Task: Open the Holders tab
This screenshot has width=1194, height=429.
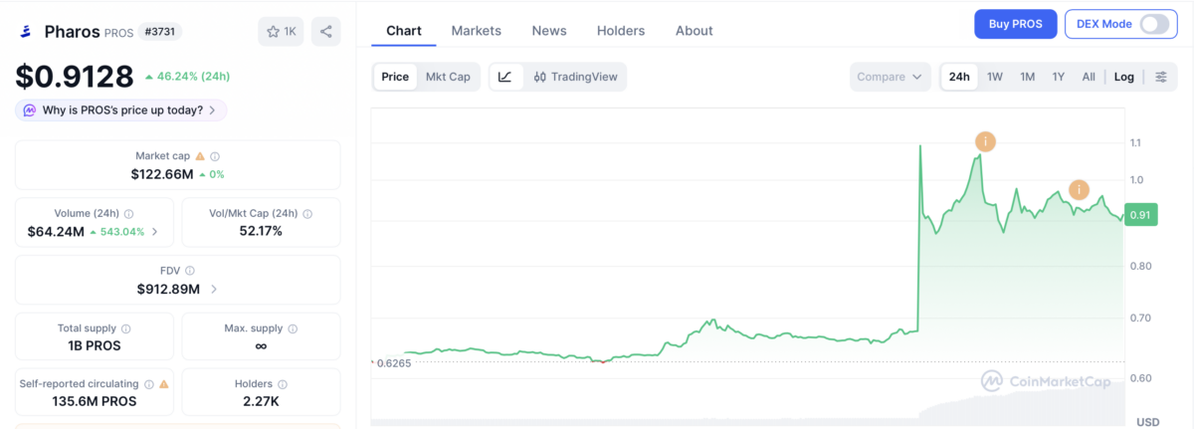Action: (621, 31)
